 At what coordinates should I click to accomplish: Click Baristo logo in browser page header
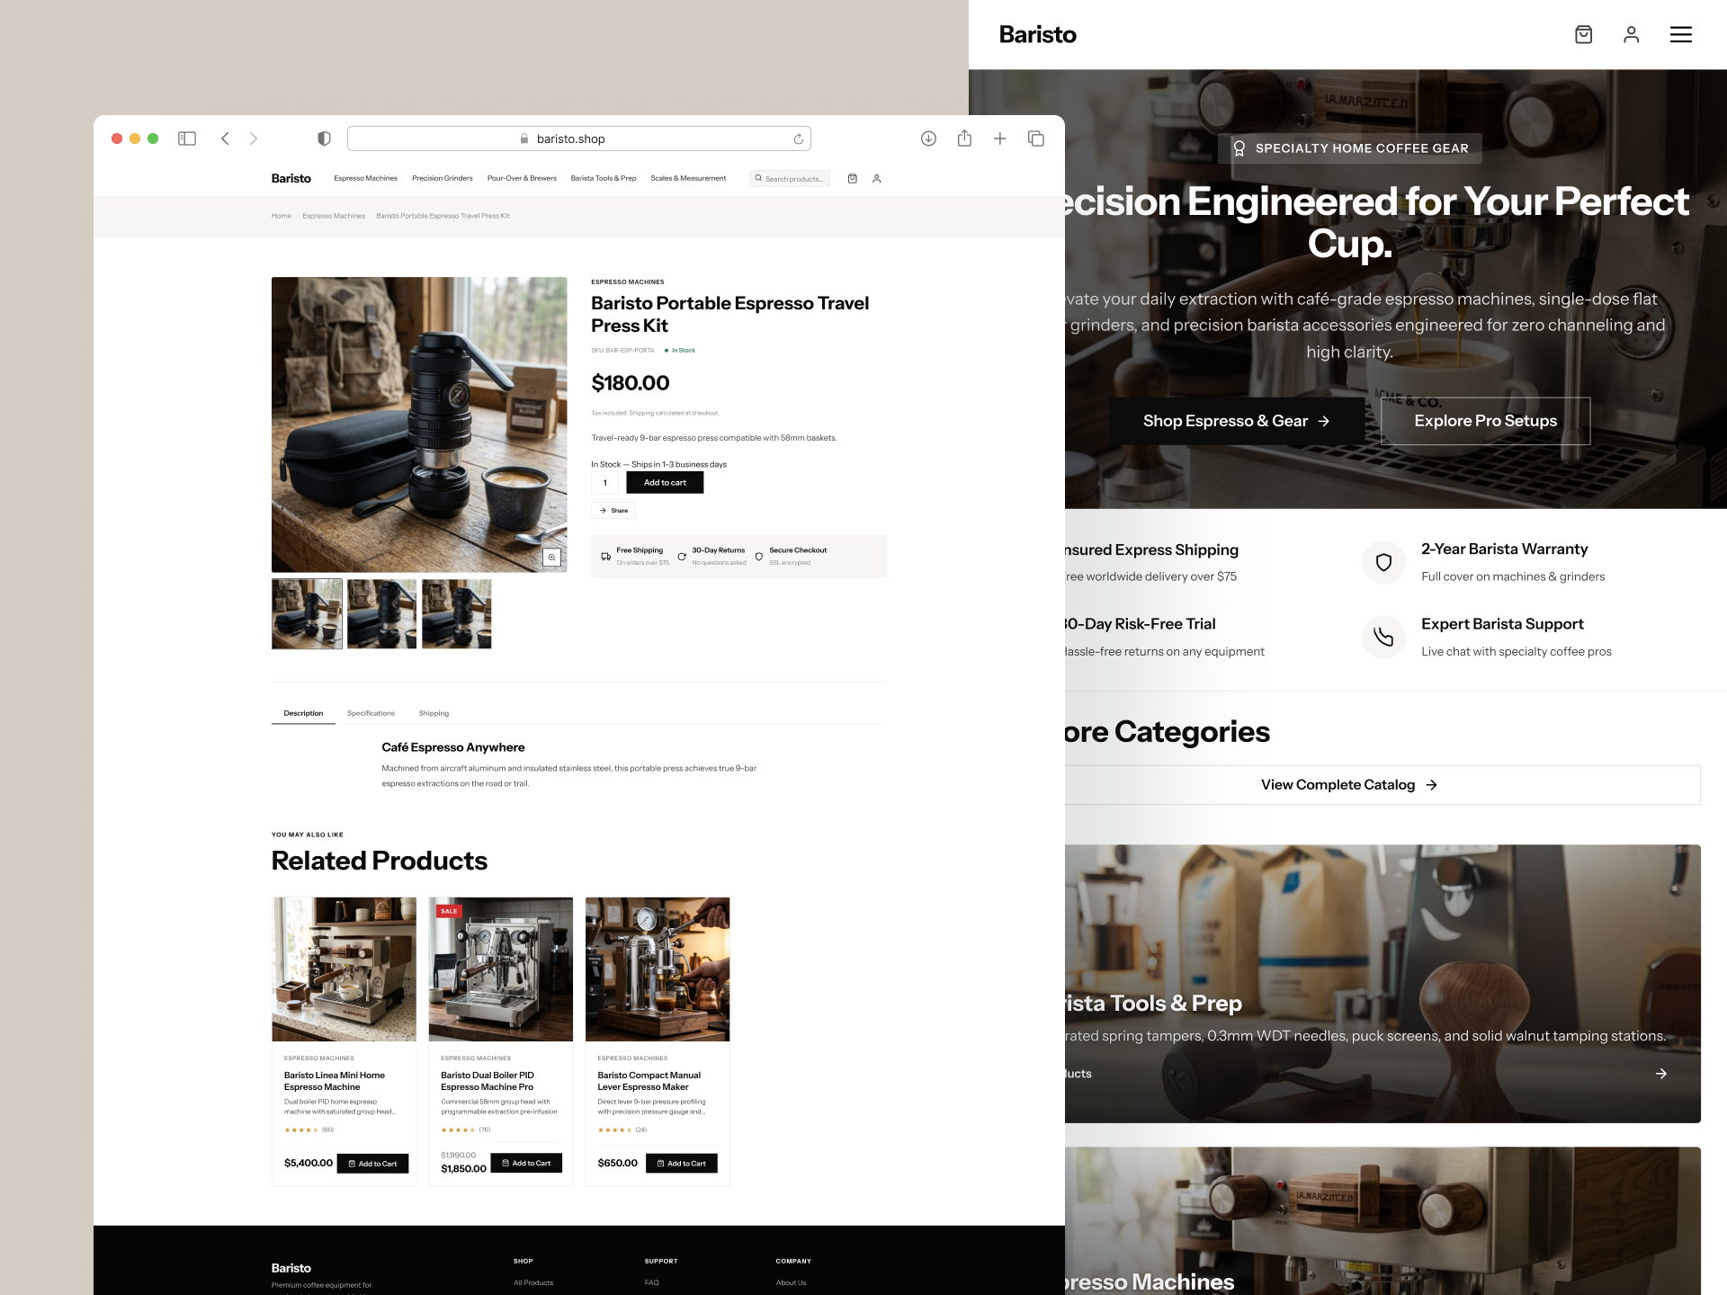(291, 178)
